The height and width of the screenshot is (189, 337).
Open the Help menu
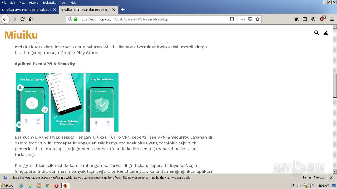point(73,3)
